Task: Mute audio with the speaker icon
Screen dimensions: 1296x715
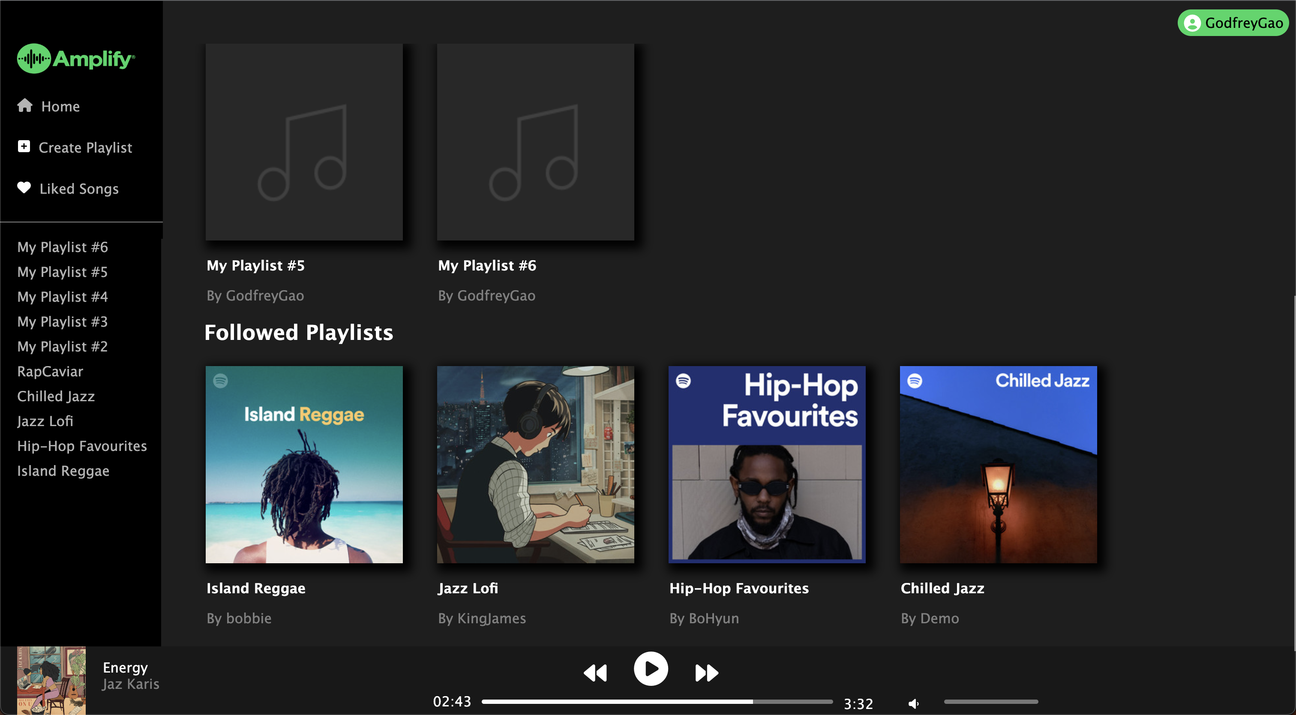Action: point(913,703)
